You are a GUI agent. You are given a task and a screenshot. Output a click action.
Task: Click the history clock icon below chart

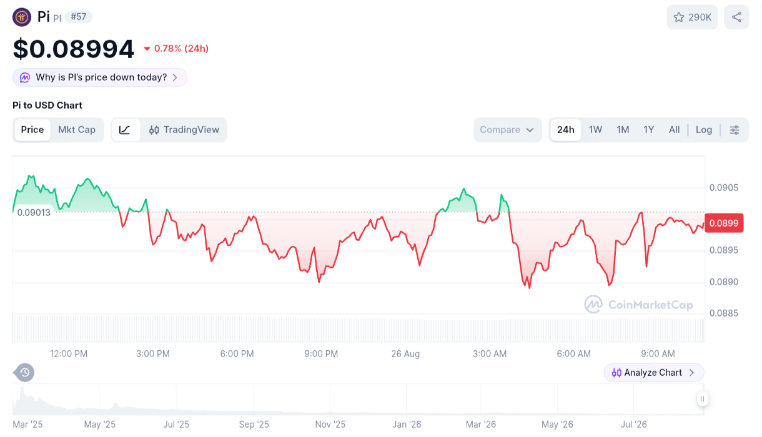pos(24,373)
